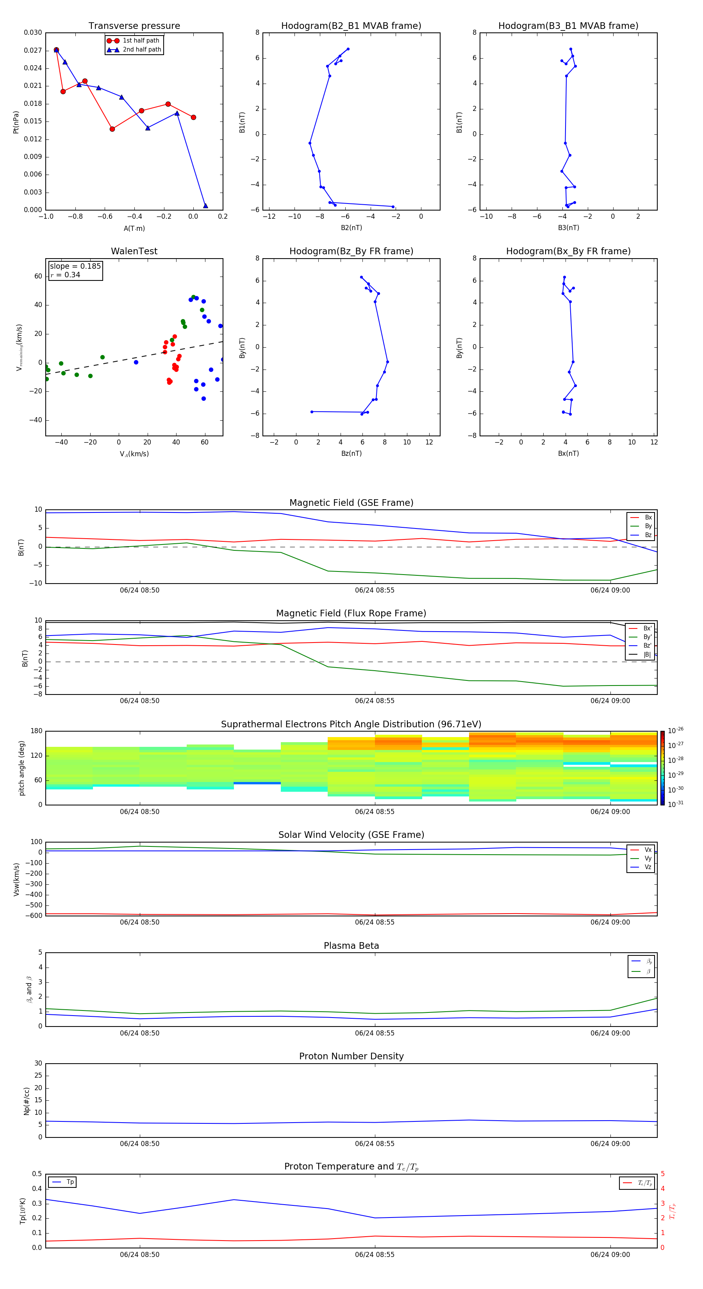Viewport: 703px width, 1289px height.
Task: Select the Bz entry in the GSE field legend
Action: 641,535
